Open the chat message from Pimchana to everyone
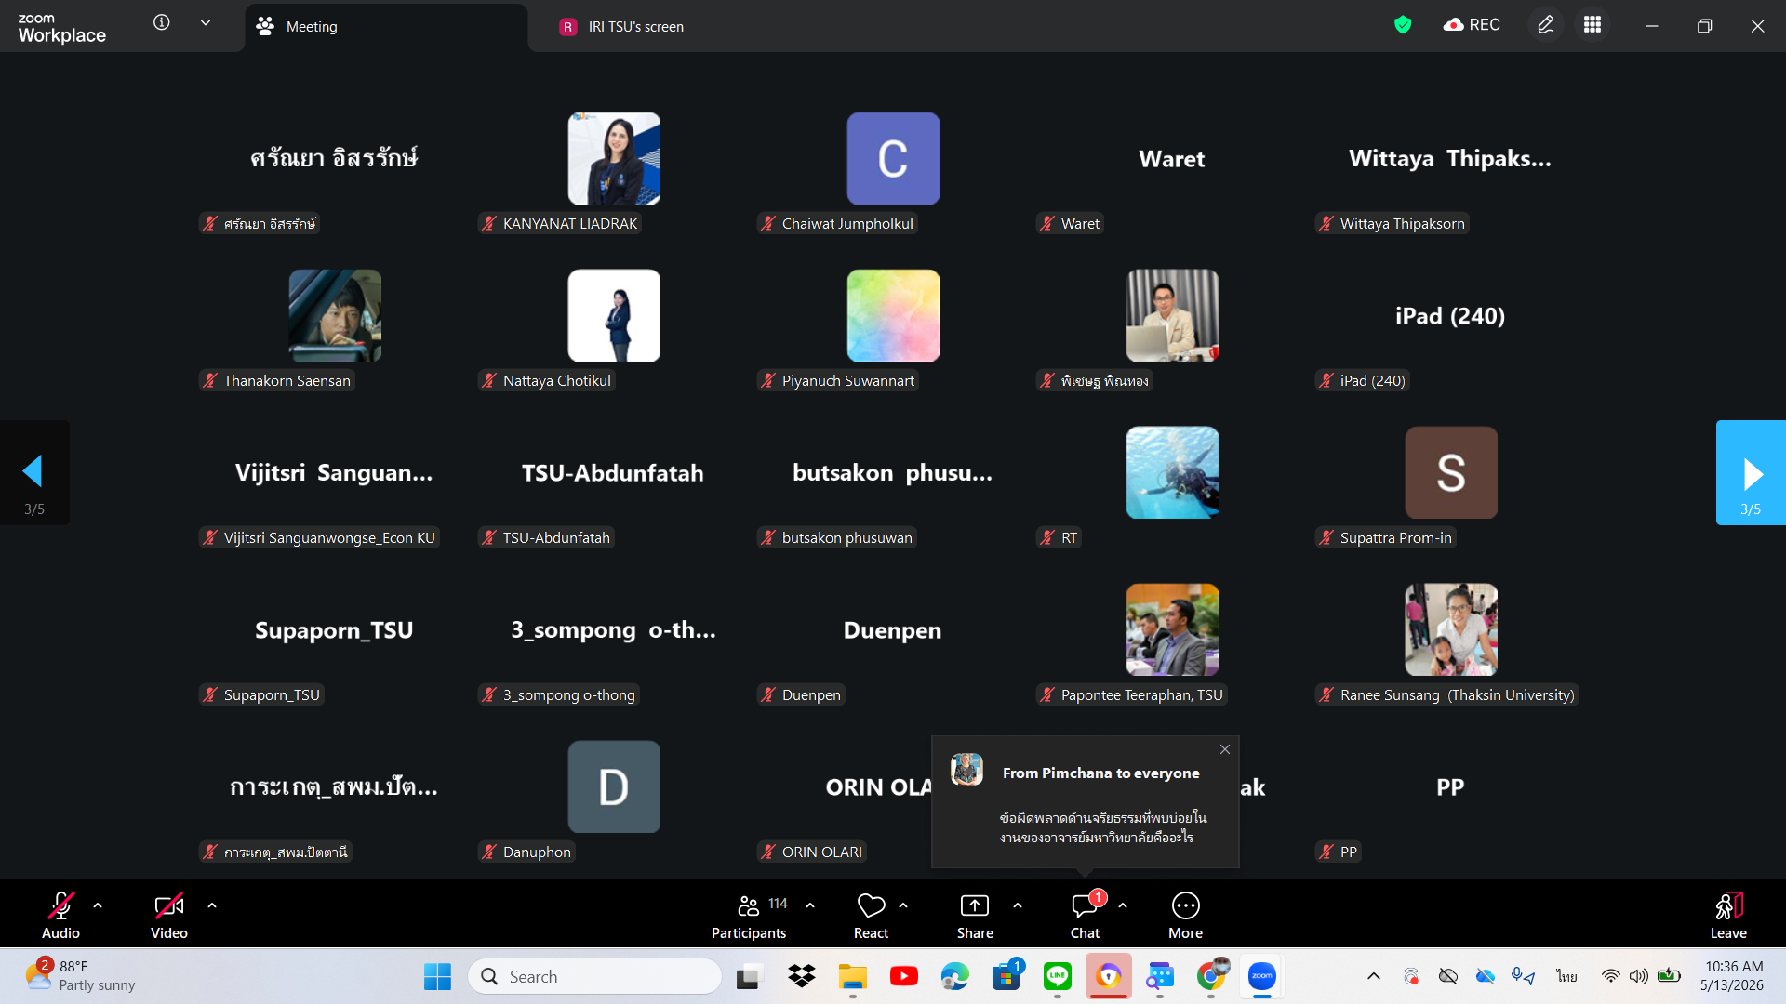 coord(1086,803)
